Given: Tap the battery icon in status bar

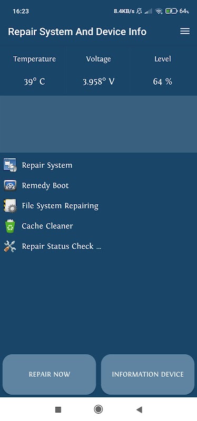Looking at the screenshot, I should [x=171, y=11].
